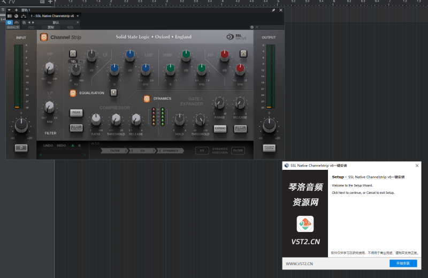Adjust the LMF frequency kHz knob
The image size is (428, 278).
click(x=146, y=70)
